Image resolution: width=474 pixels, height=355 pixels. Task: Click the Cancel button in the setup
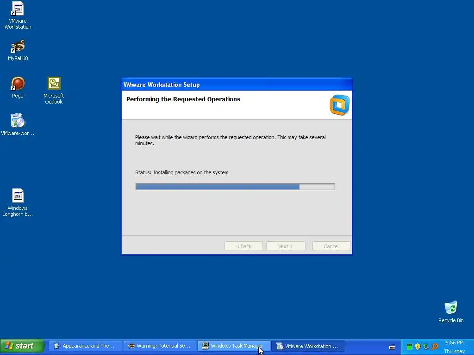331,246
